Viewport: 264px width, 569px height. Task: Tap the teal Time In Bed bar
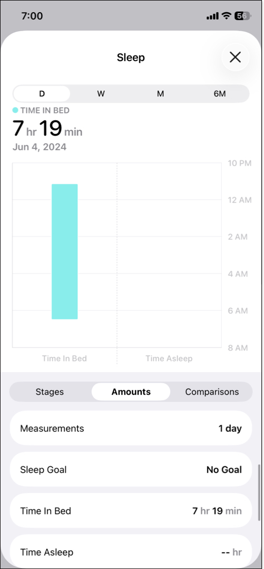click(x=64, y=251)
